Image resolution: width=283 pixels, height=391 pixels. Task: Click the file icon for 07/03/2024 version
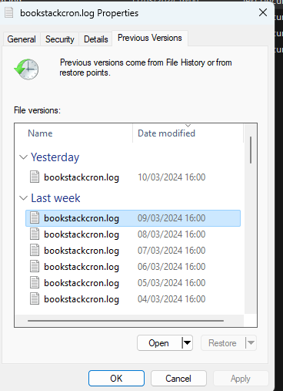(x=35, y=250)
